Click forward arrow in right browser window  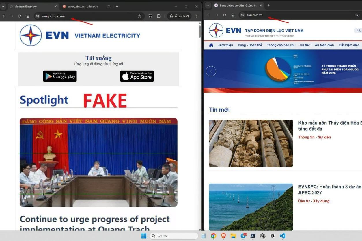217,15
